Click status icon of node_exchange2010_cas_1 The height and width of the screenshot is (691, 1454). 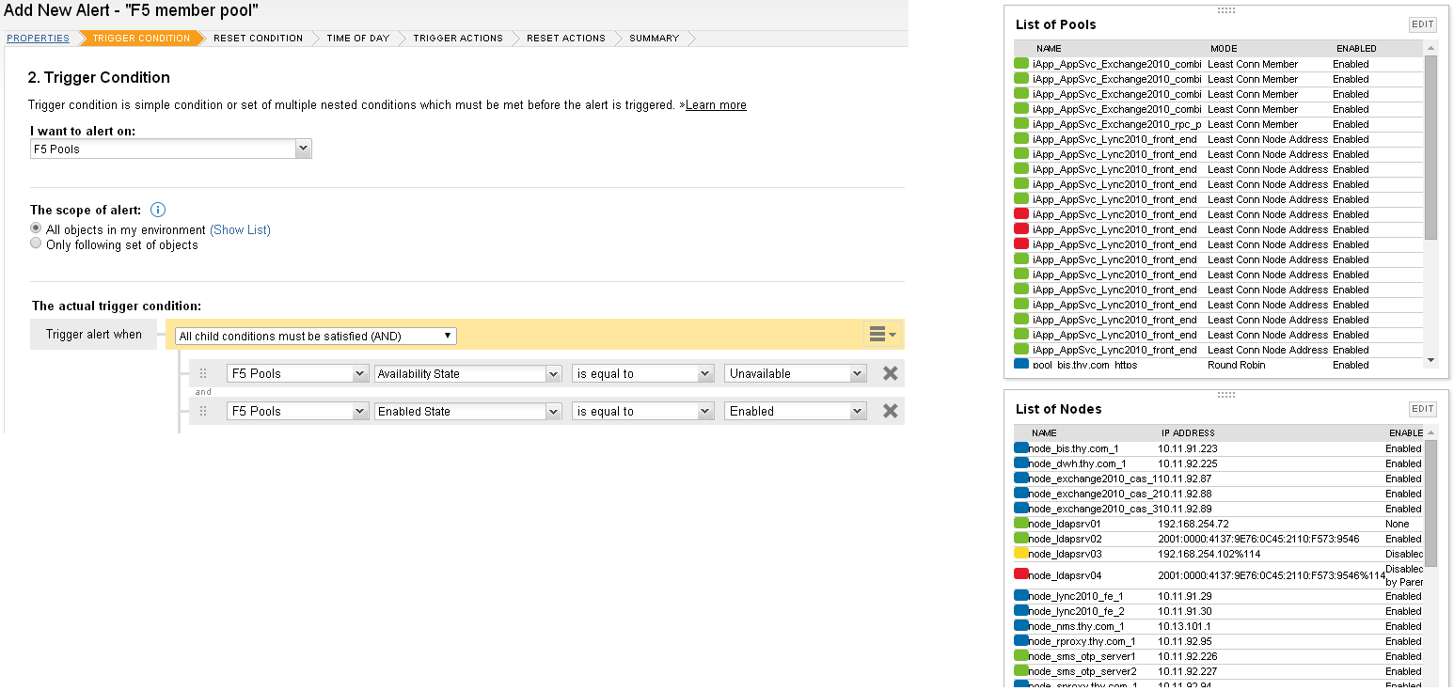click(1021, 479)
